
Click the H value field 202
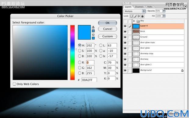[x=90, y=46]
